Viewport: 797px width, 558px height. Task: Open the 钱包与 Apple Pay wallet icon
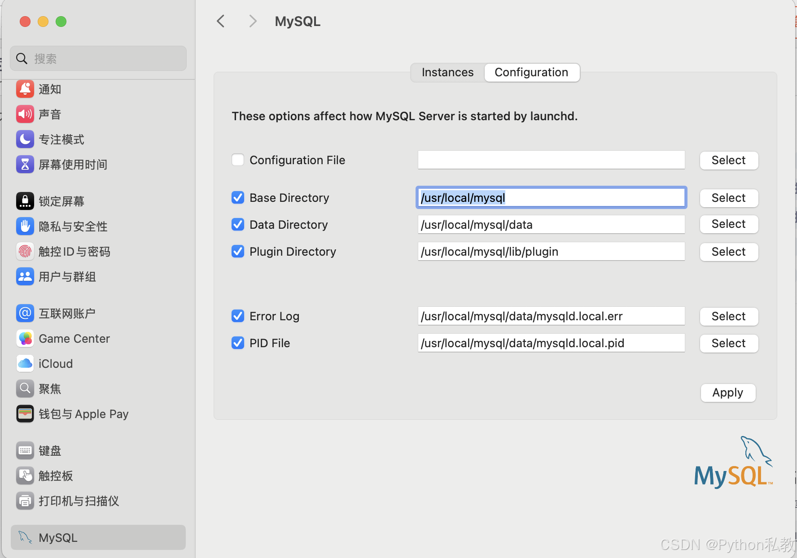click(x=25, y=414)
